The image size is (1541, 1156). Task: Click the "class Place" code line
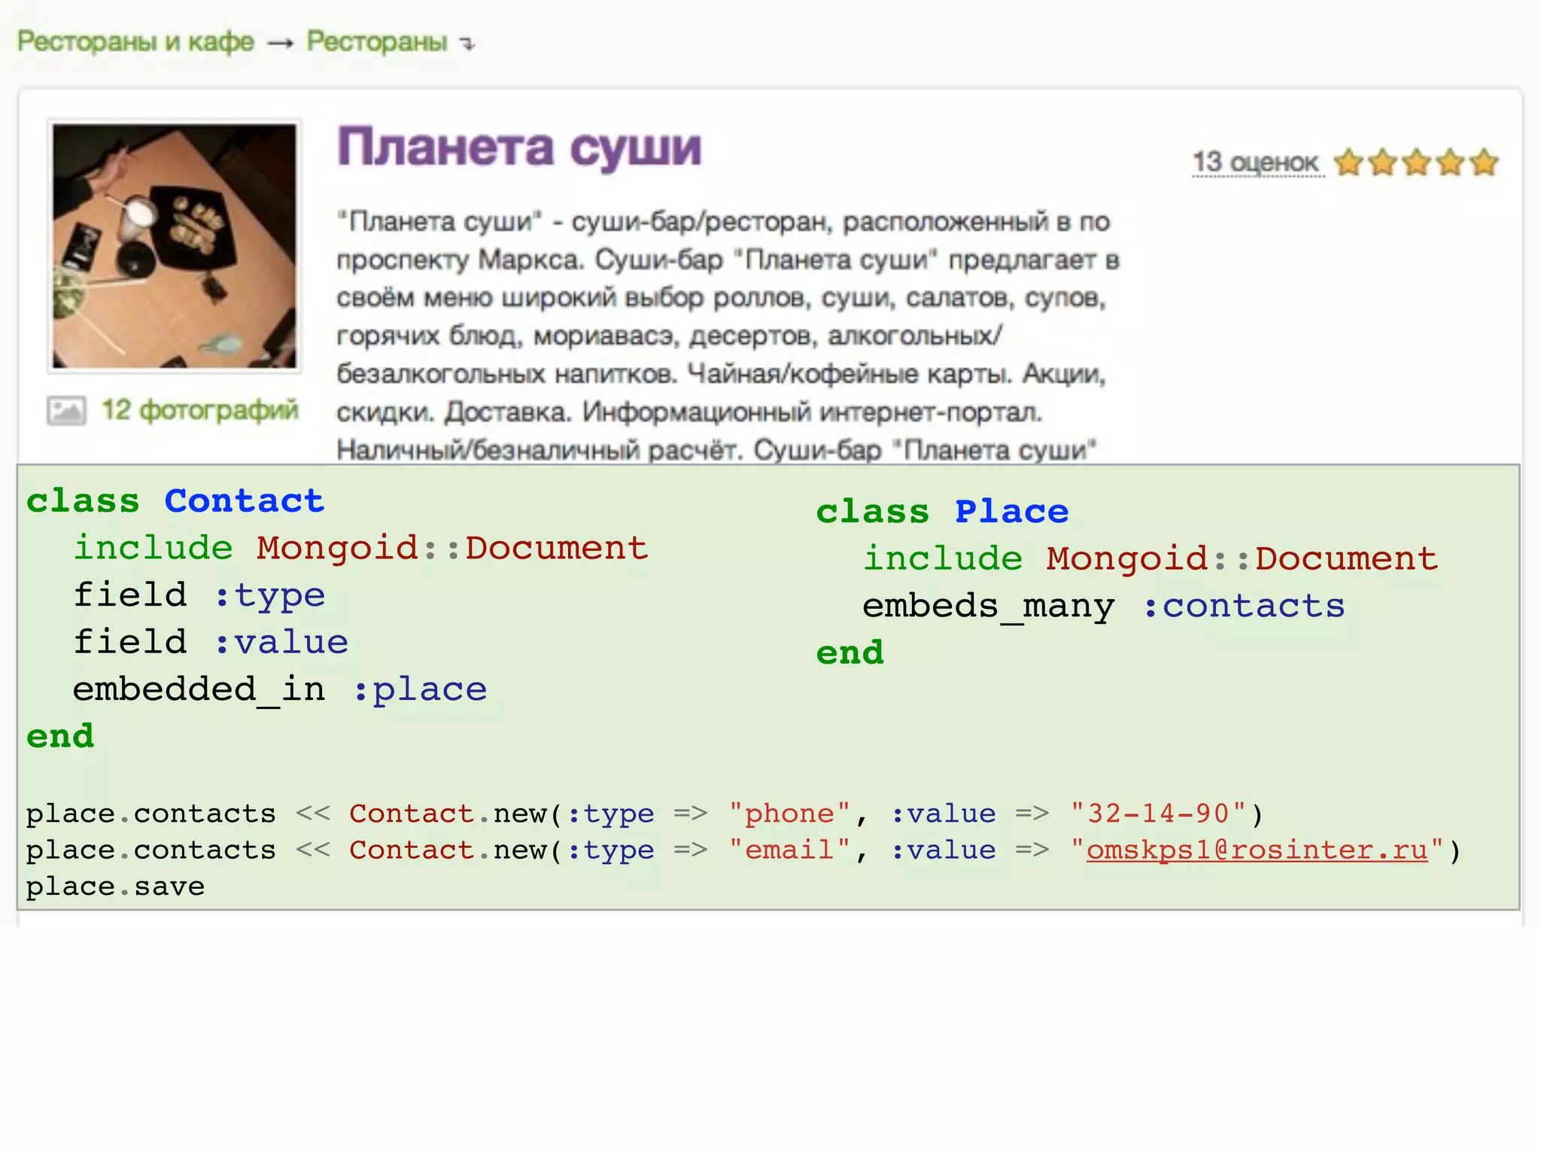(x=942, y=512)
